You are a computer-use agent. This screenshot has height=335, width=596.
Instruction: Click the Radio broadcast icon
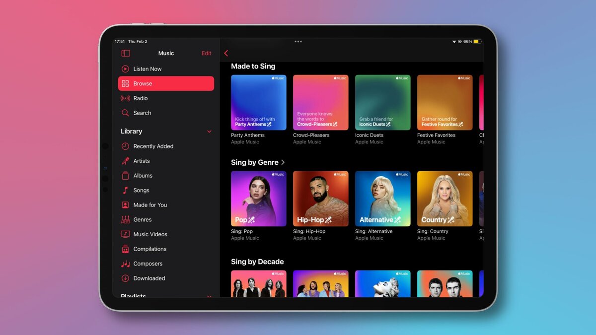125,98
